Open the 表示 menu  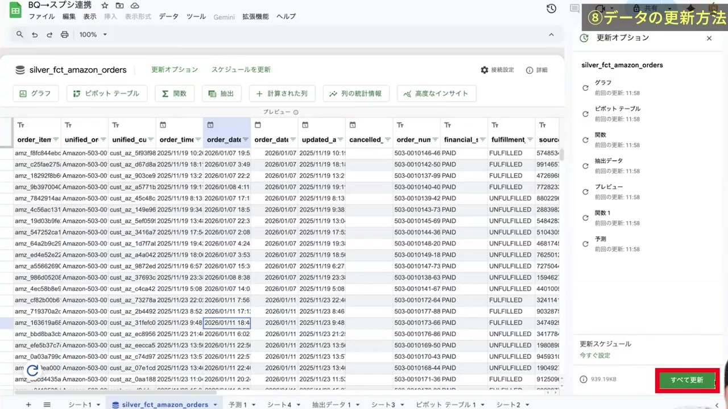point(90,17)
